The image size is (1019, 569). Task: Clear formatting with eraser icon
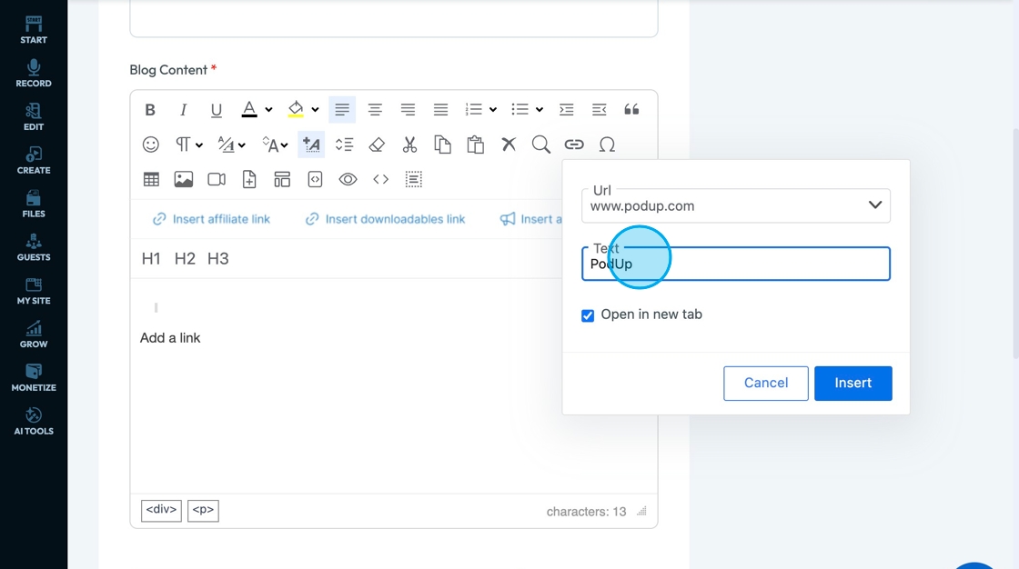point(377,145)
